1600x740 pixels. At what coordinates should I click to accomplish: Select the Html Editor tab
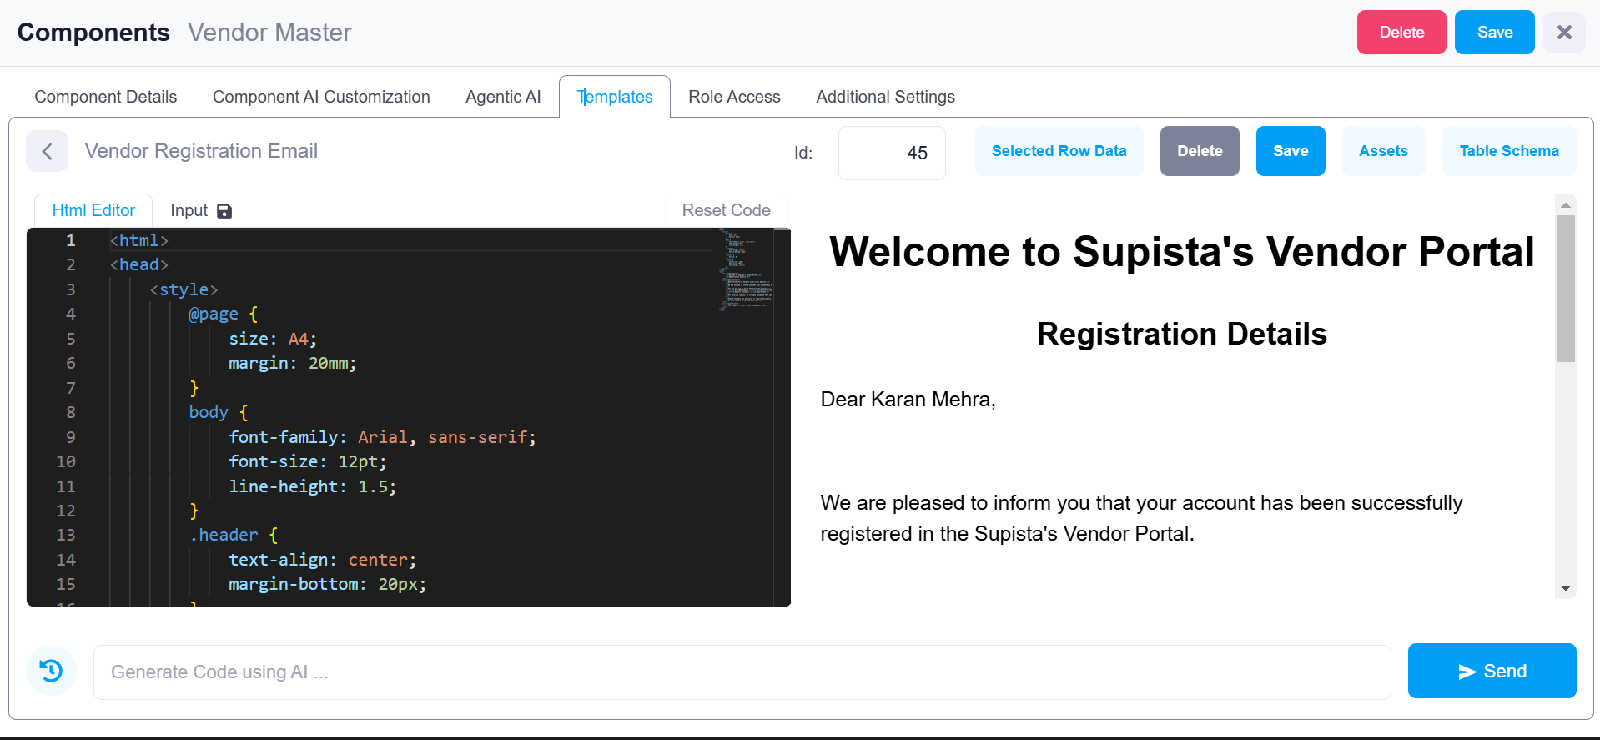coord(93,210)
